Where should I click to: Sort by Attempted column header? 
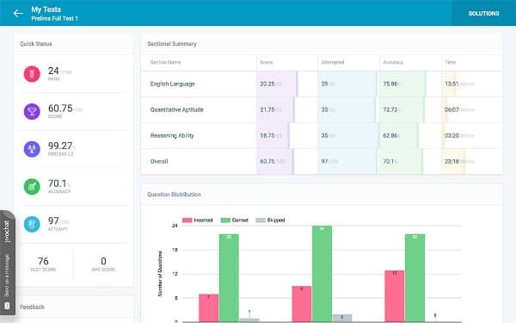tap(333, 62)
